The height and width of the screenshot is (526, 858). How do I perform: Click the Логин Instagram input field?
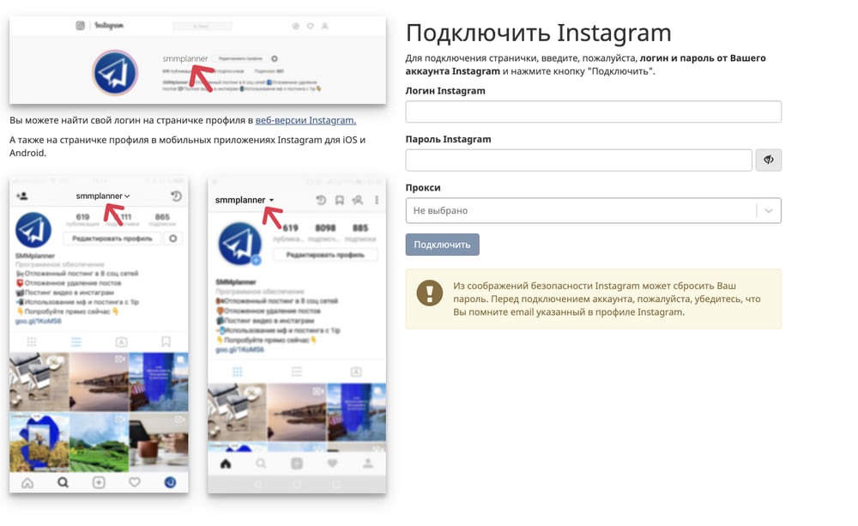(593, 112)
